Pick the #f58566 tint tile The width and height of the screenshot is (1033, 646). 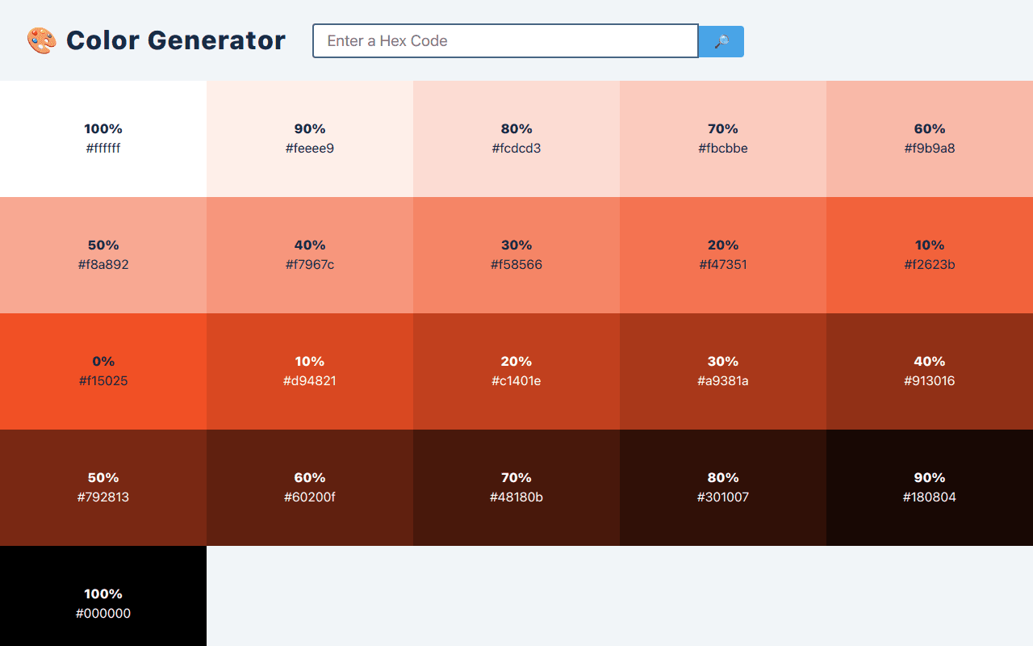click(516, 255)
